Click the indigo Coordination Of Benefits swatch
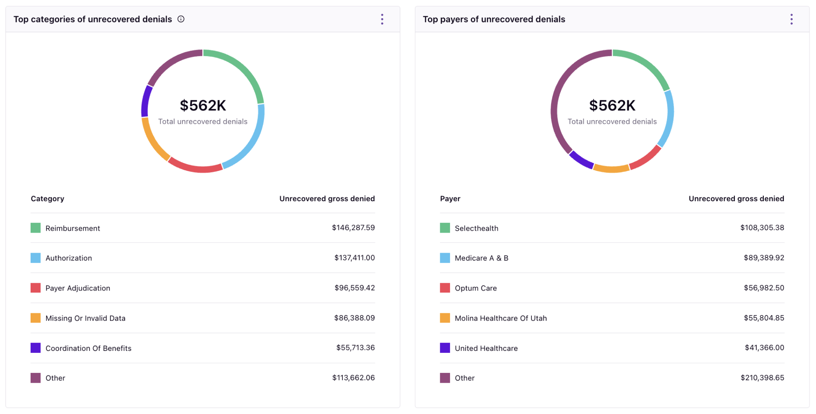Screen dimensions: 816x414 (35, 348)
